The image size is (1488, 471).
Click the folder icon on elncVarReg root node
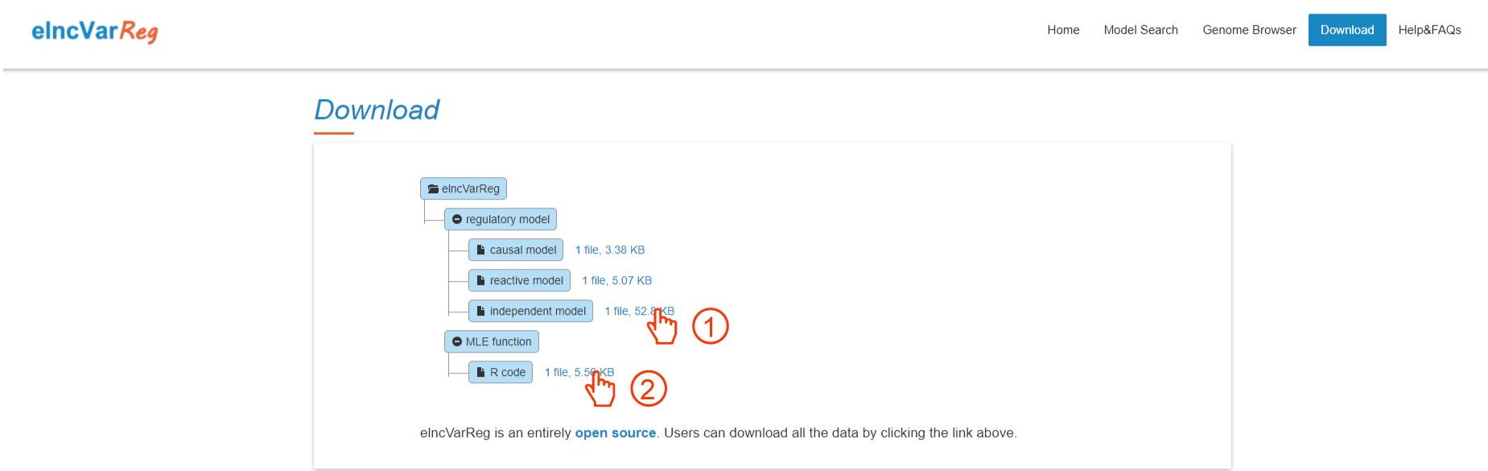(x=433, y=189)
